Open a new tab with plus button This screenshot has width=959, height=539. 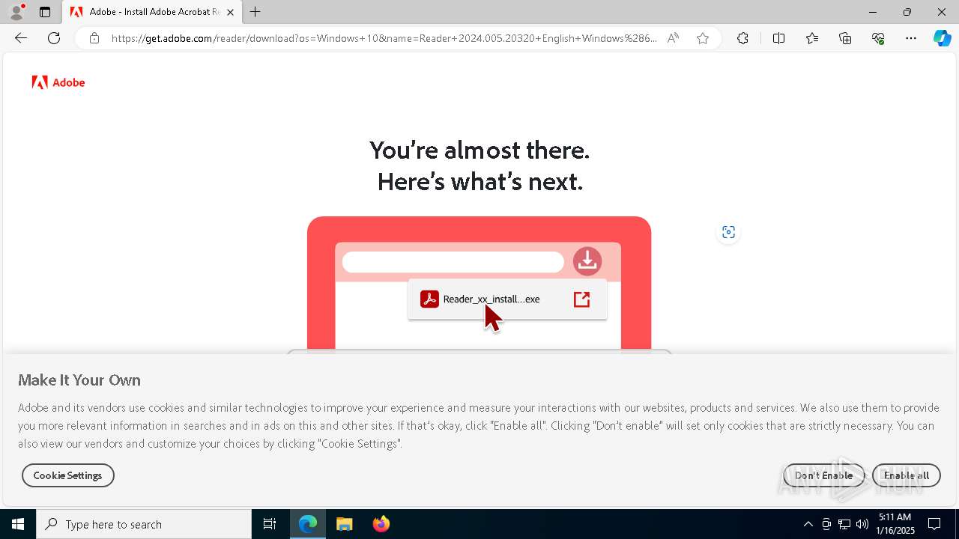click(255, 12)
